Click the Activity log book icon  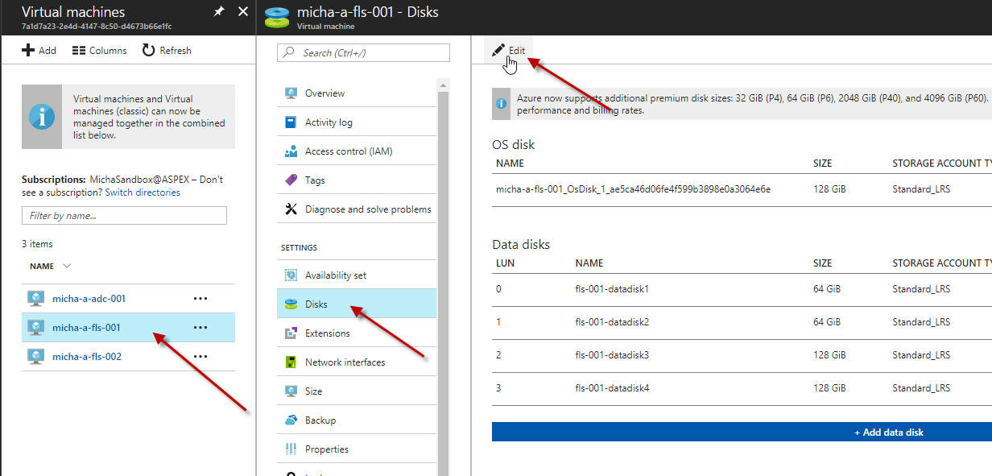coord(291,122)
